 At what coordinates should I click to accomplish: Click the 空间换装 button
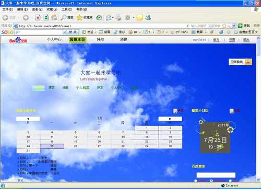[x=240, y=62]
